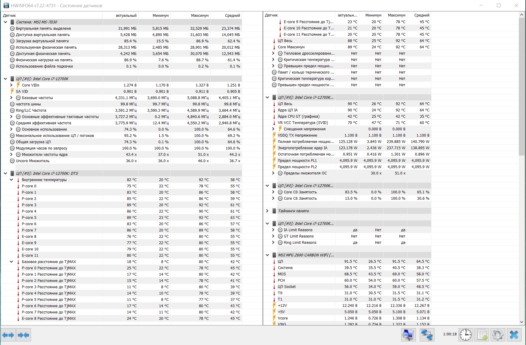Click left pane Минимум column header

[155, 15]
